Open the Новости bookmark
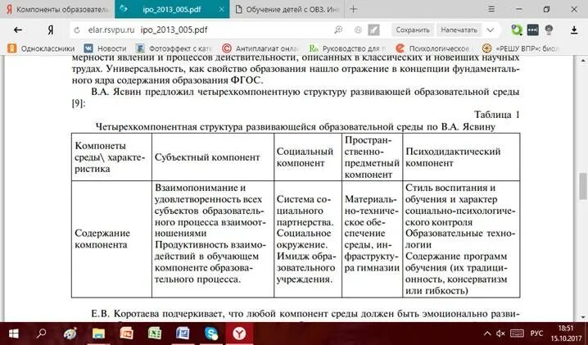Image resolution: width=588 pixels, height=345 pixels. pos(106,48)
